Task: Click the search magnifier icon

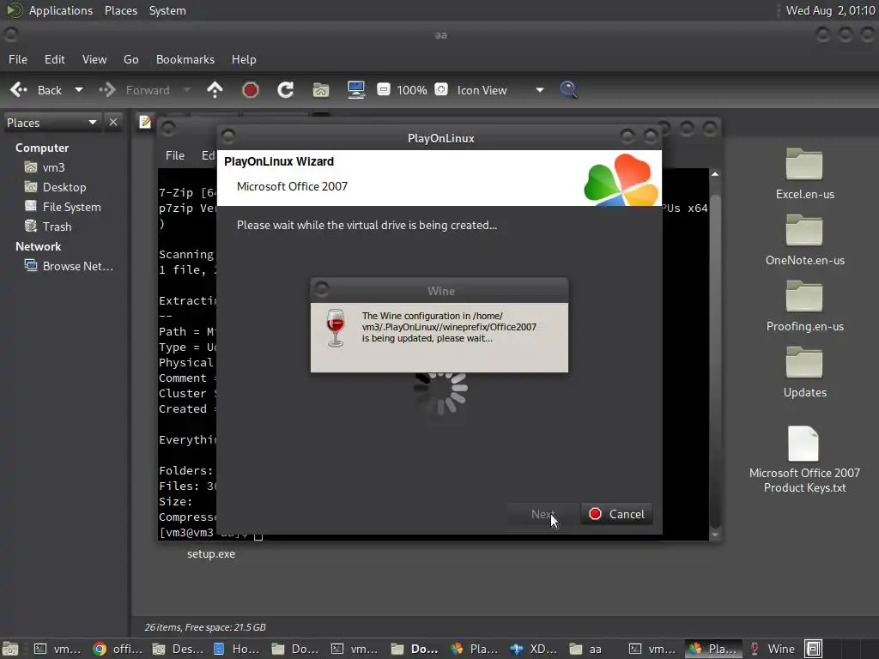Action: click(568, 89)
